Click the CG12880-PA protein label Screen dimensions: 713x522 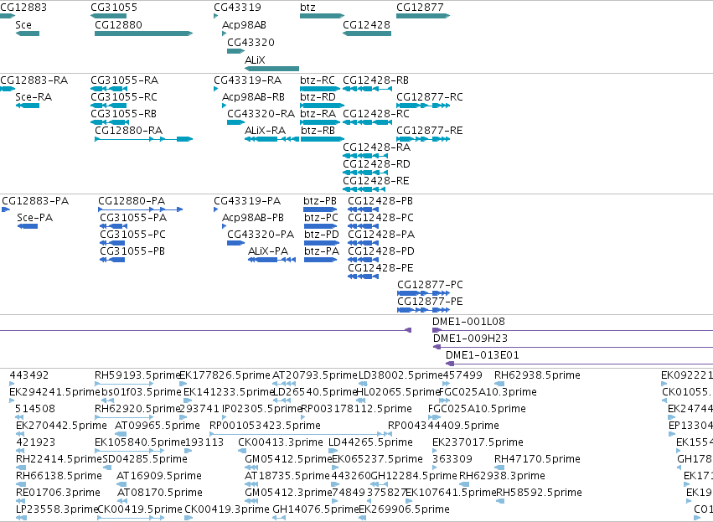tap(132, 201)
